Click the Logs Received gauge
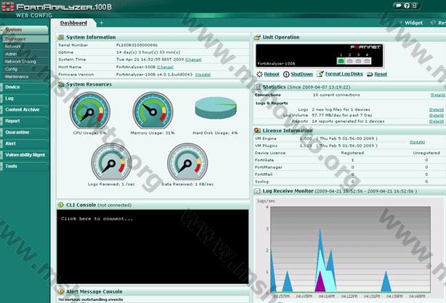The height and width of the screenshot is (303, 446). click(112, 162)
